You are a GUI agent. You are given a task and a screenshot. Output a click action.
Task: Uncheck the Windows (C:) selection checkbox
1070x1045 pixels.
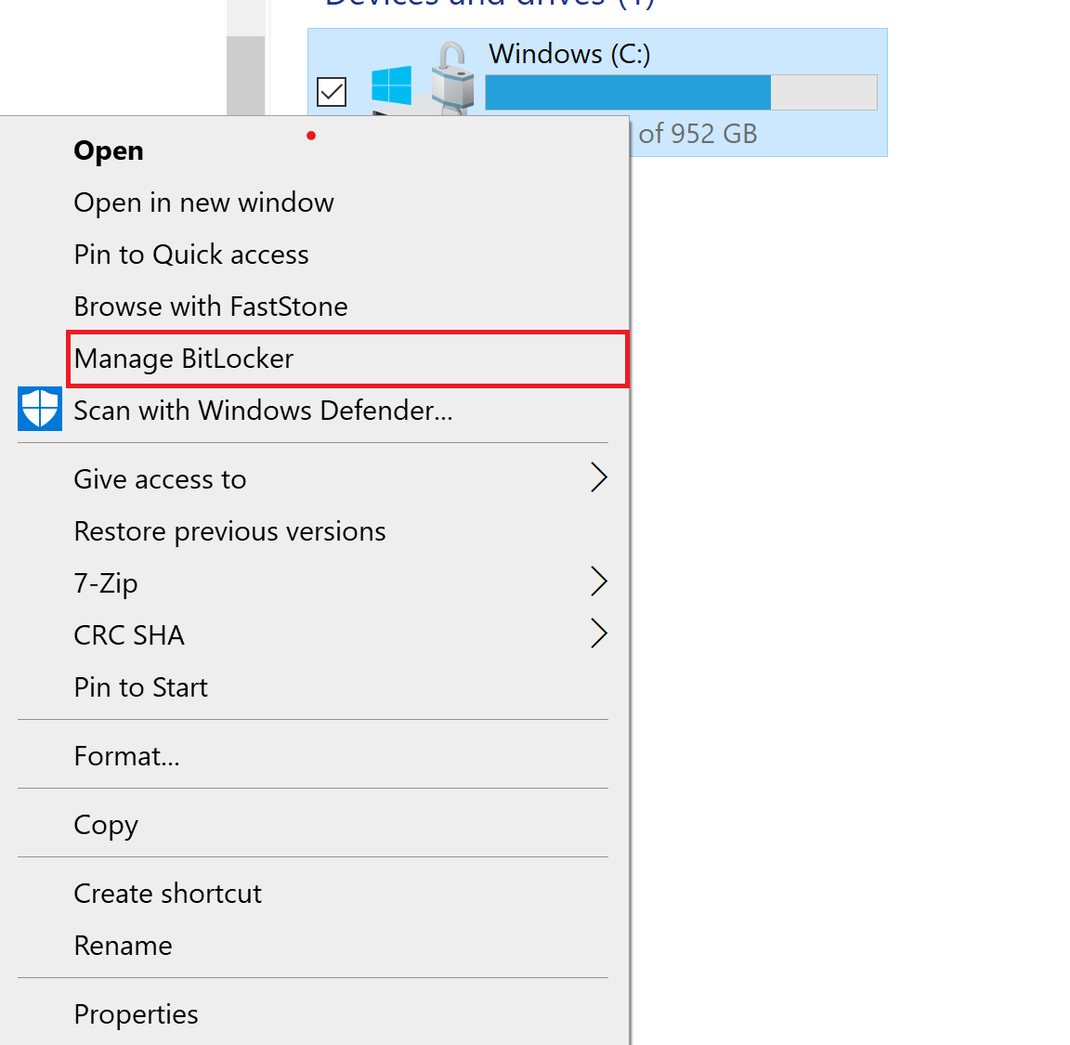point(331,91)
